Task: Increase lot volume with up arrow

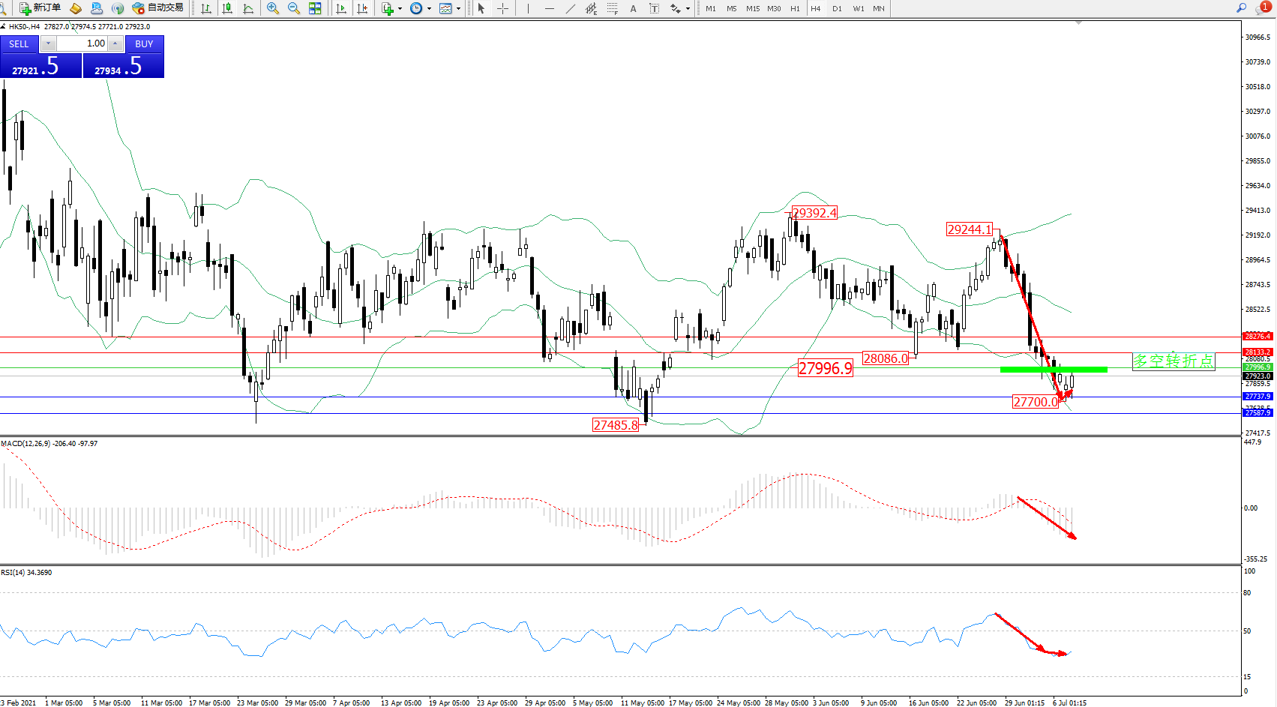Action: [x=115, y=43]
